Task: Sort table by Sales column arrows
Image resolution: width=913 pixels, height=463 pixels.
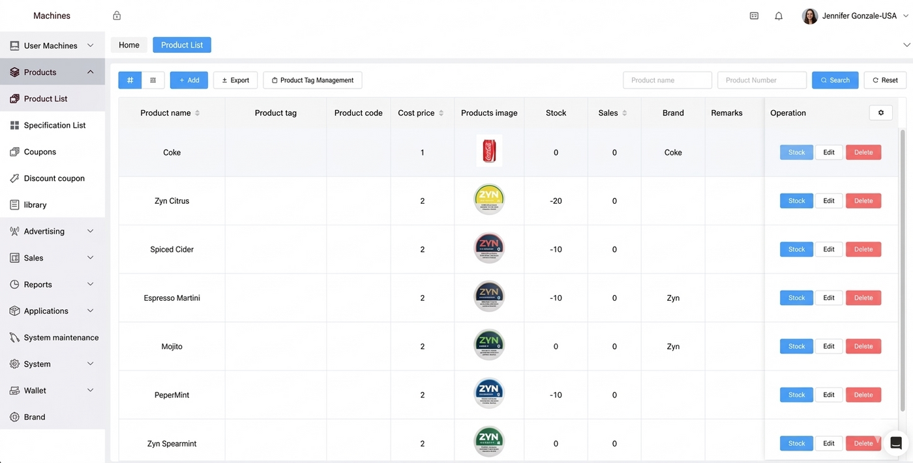Action: [624, 113]
